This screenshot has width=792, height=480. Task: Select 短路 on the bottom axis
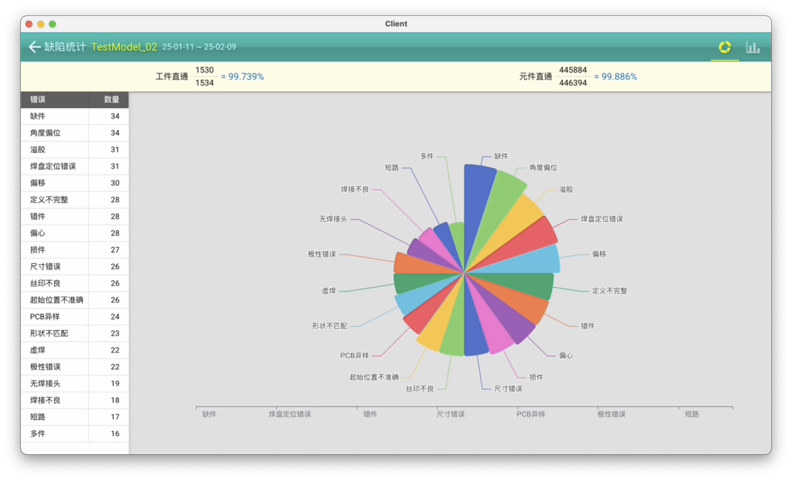click(691, 414)
